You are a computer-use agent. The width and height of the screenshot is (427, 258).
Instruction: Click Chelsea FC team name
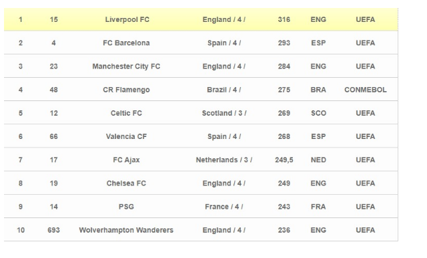pyautogui.click(x=126, y=183)
